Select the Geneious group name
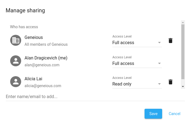The width and height of the screenshot is (191, 120). pos(34,38)
